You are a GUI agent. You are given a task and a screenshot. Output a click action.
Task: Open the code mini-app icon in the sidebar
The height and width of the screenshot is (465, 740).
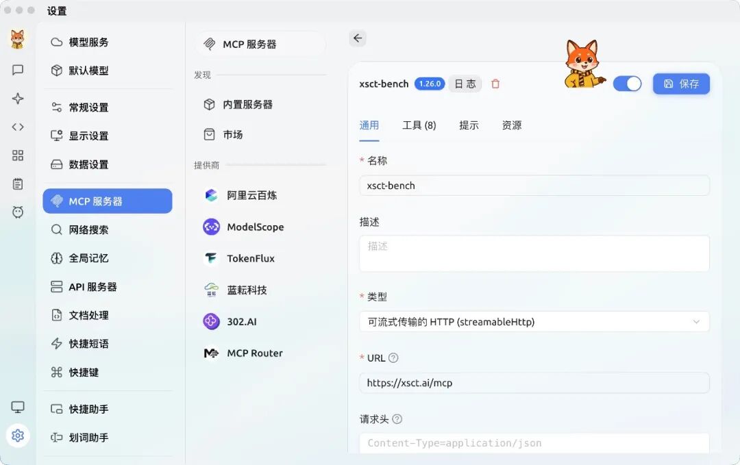pos(17,126)
